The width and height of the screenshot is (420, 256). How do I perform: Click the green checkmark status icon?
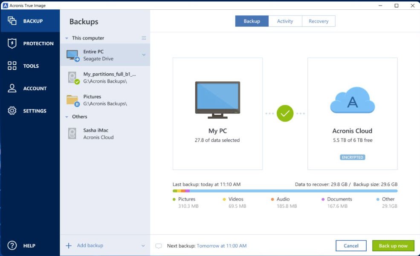click(285, 113)
